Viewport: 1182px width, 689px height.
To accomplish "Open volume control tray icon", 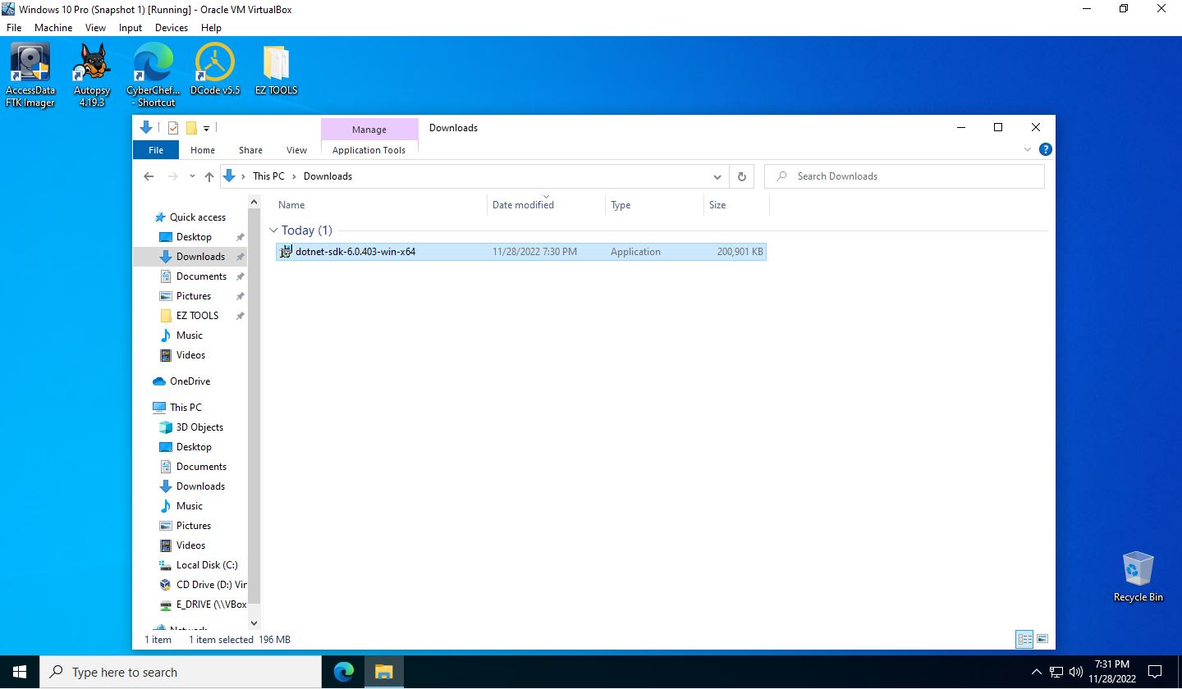I will click(x=1076, y=673).
